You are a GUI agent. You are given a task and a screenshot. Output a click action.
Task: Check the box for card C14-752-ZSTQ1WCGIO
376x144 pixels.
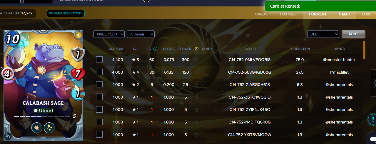point(99,97)
